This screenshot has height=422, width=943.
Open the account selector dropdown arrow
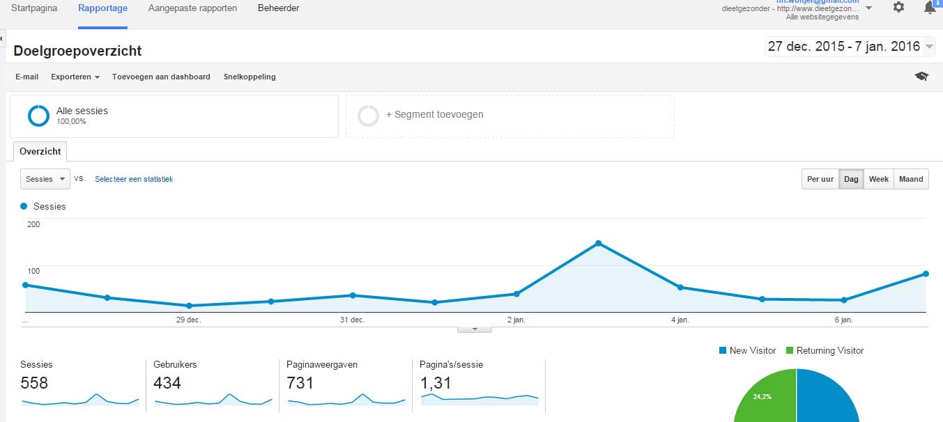pyautogui.click(x=868, y=8)
